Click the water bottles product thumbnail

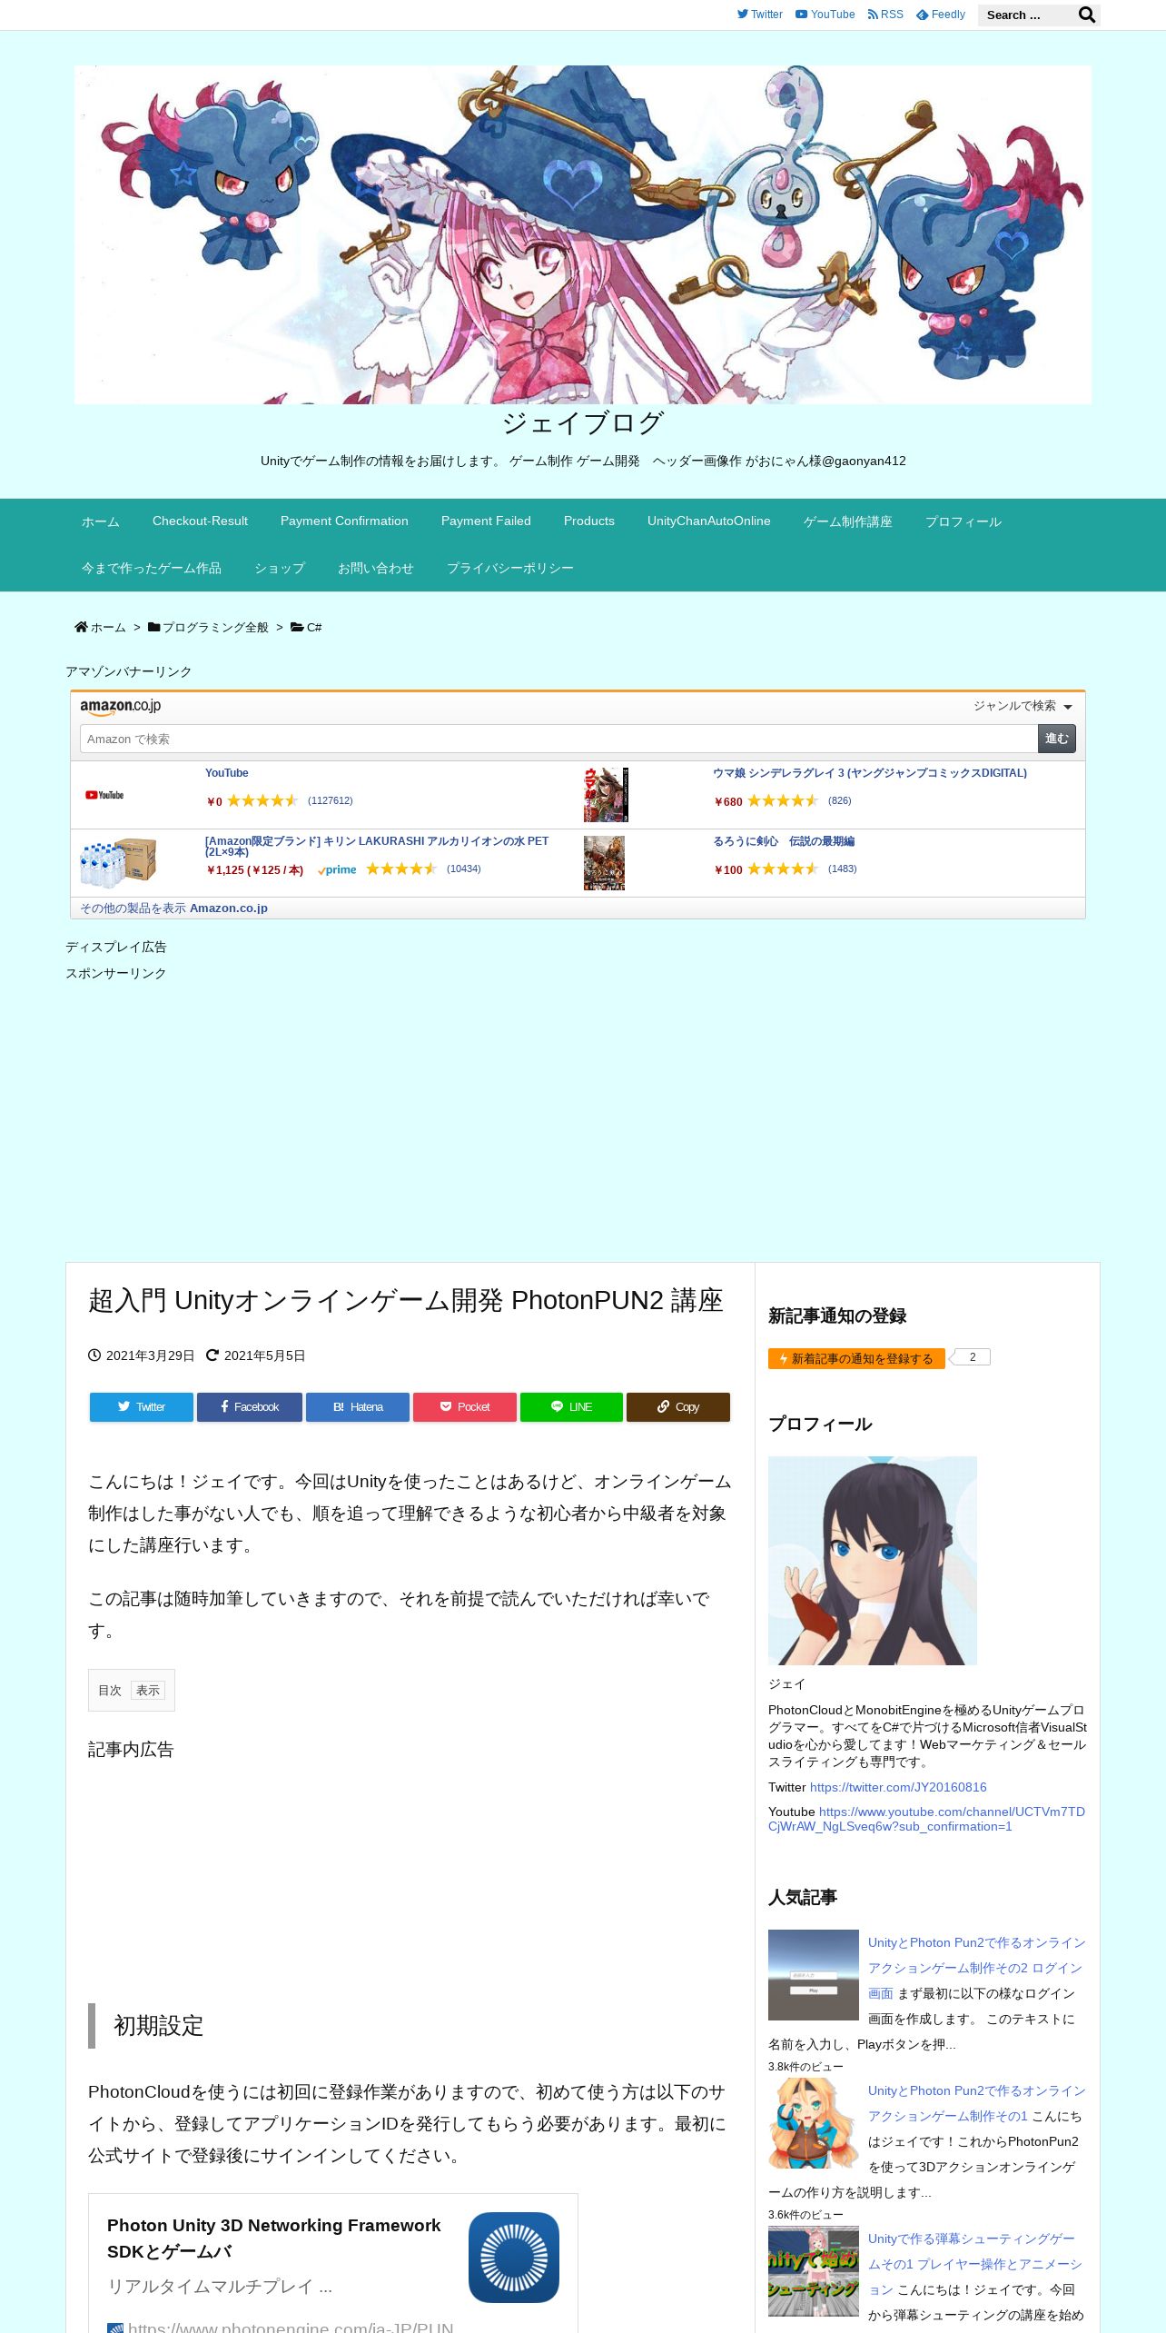(x=118, y=862)
